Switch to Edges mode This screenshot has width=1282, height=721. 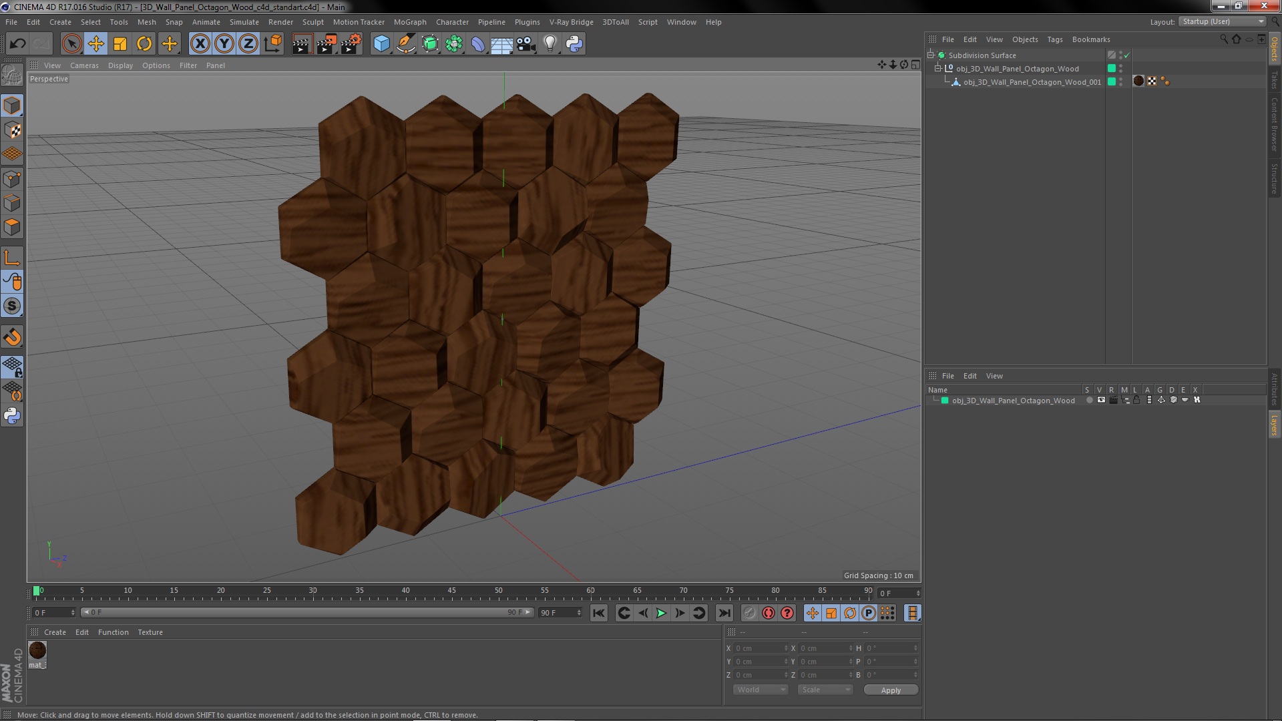coord(12,203)
